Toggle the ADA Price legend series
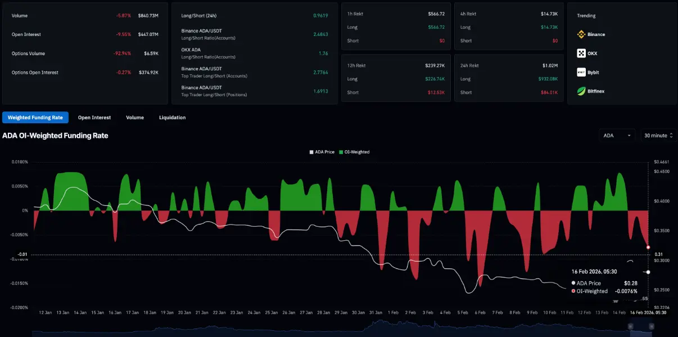The image size is (678, 337). (x=322, y=152)
